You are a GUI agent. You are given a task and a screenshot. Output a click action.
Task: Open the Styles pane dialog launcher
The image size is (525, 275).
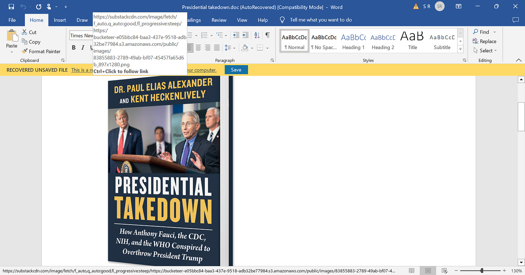click(465, 60)
